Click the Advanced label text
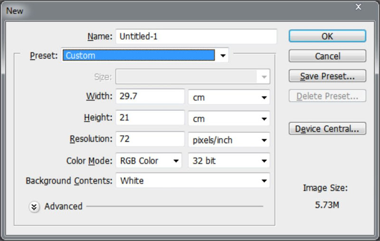380x241 pixels. (x=64, y=206)
